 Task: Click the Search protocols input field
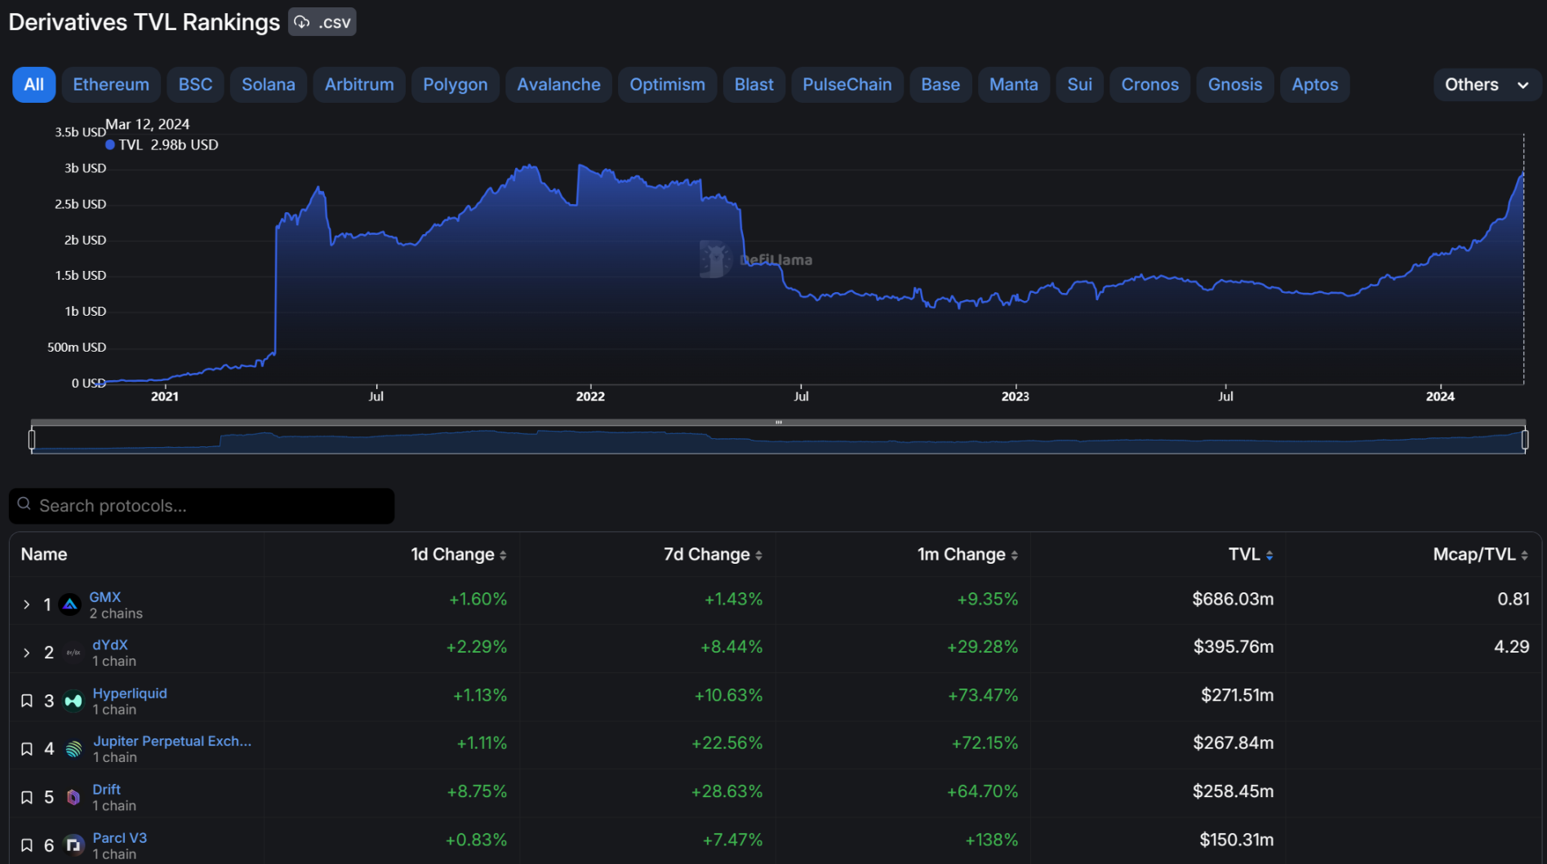[x=202, y=506]
